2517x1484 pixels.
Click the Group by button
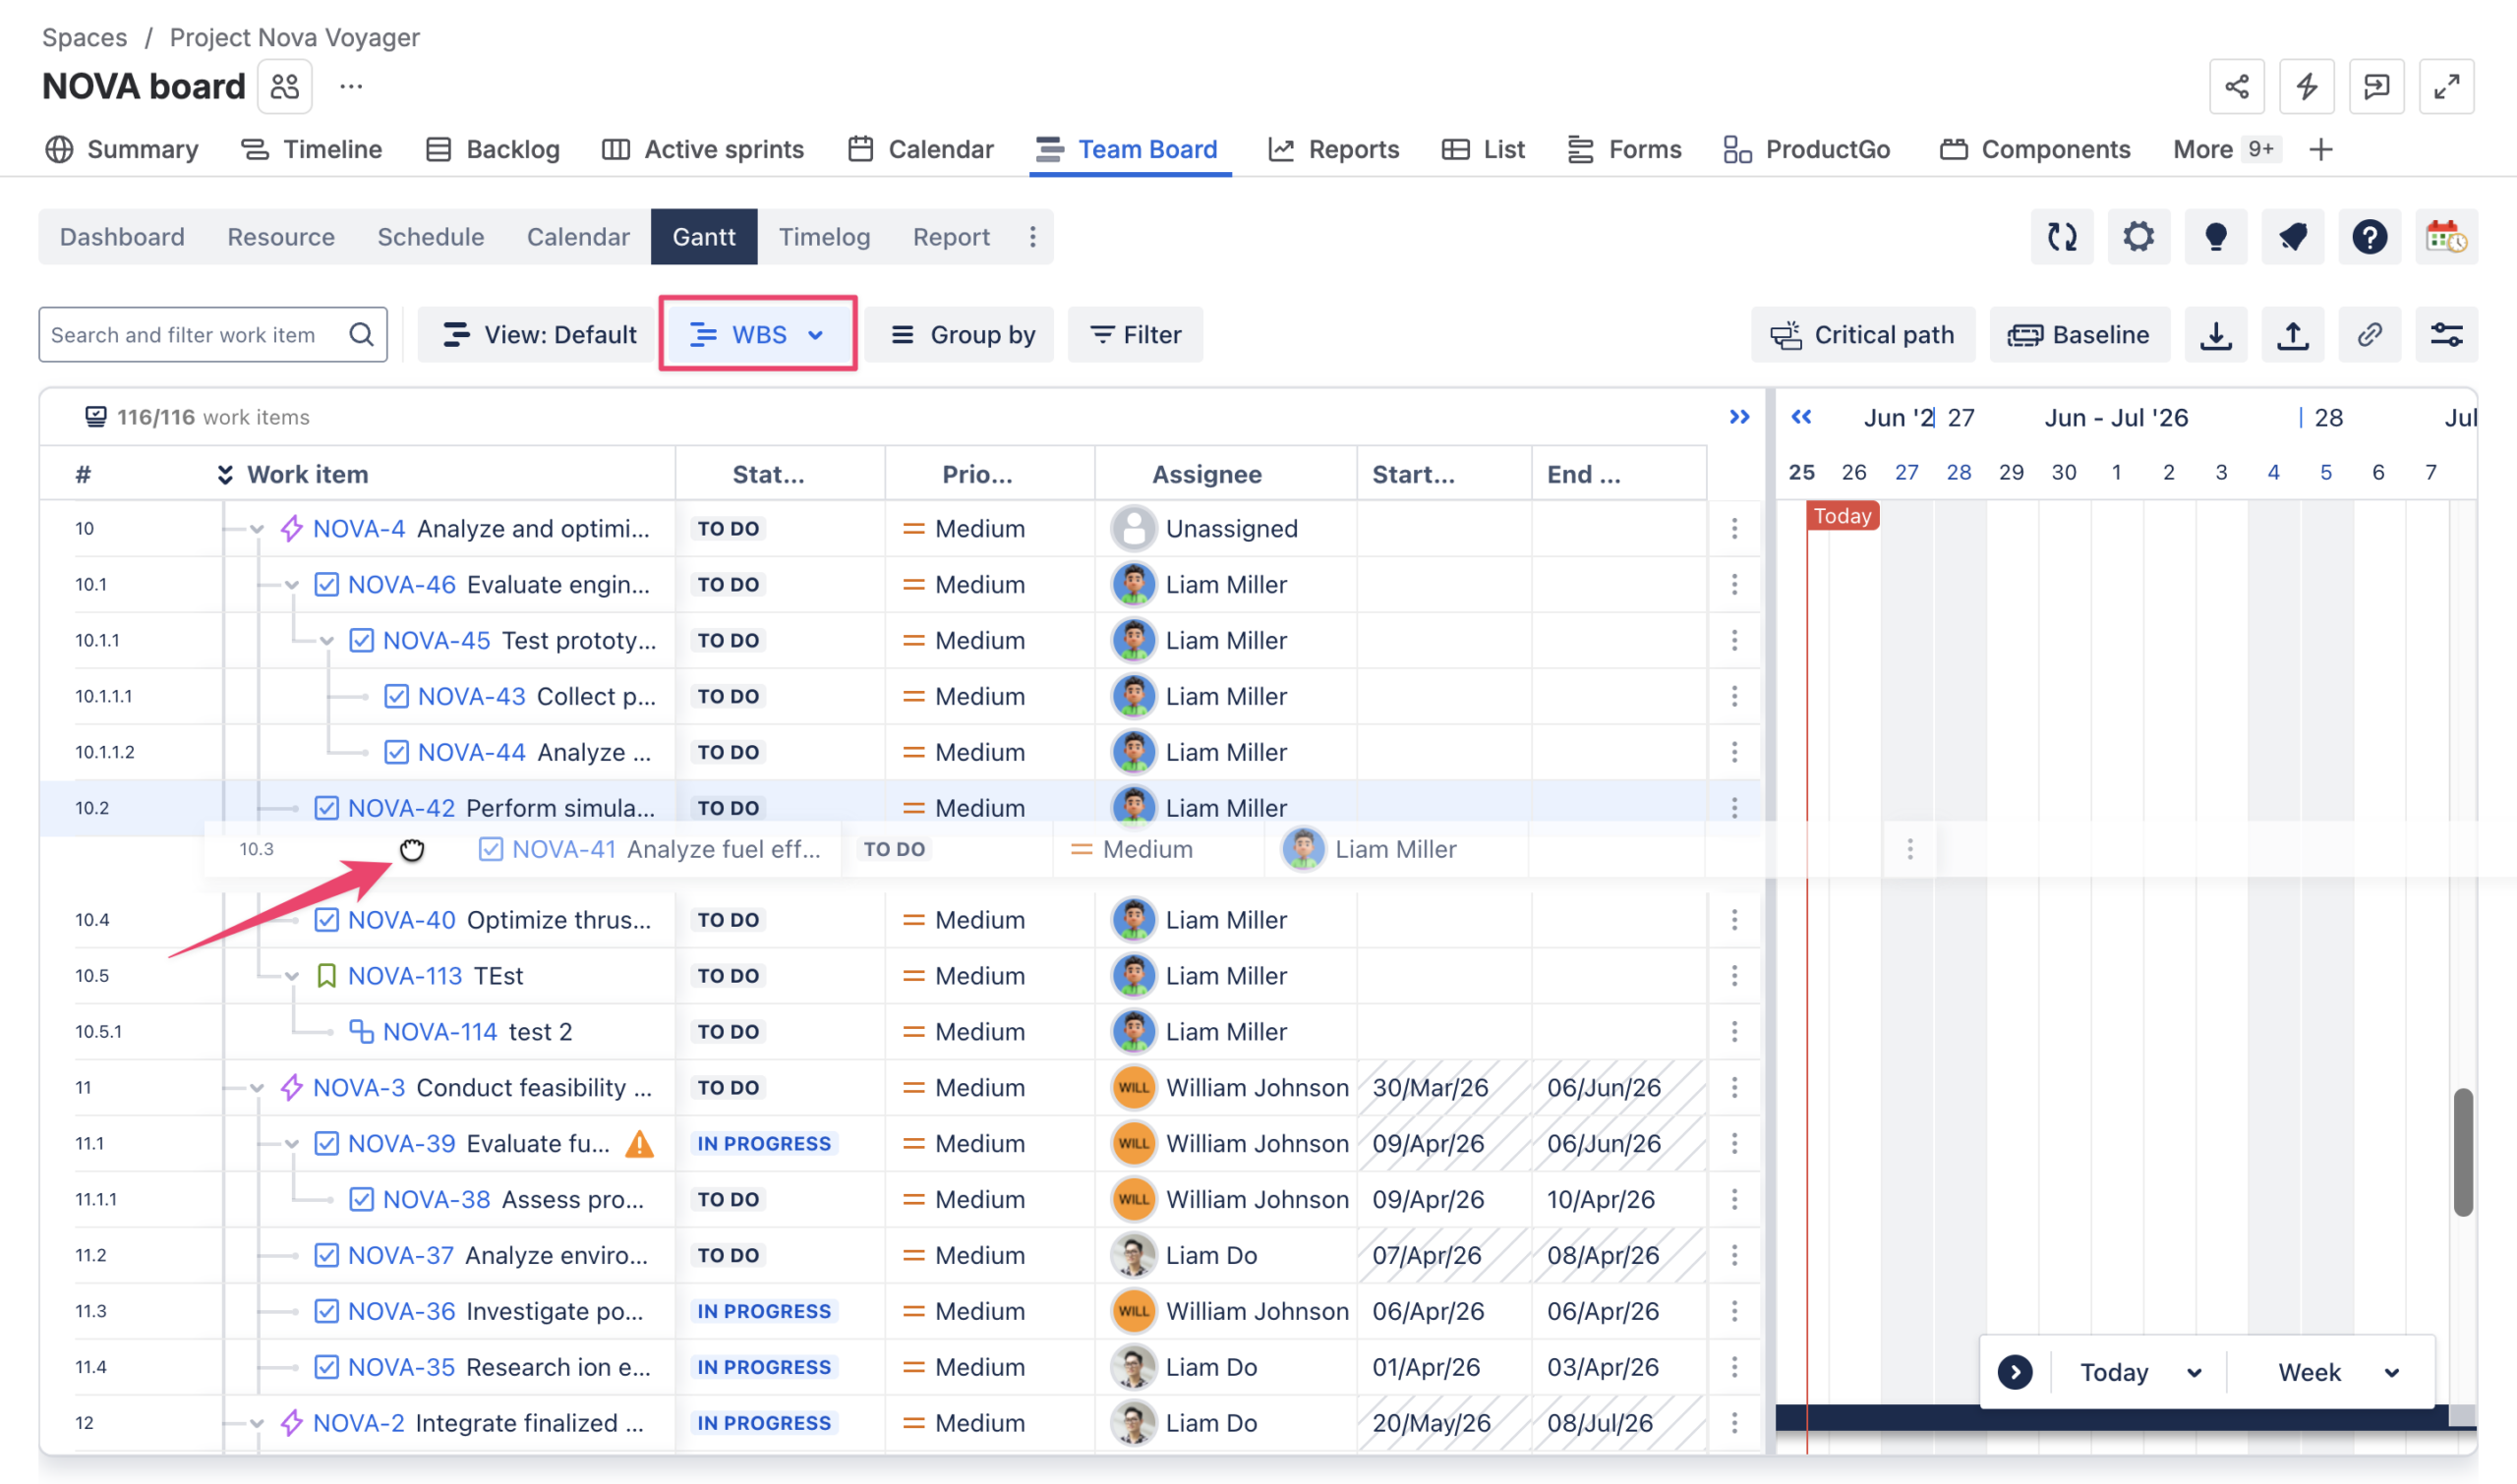pyautogui.click(x=962, y=334)
